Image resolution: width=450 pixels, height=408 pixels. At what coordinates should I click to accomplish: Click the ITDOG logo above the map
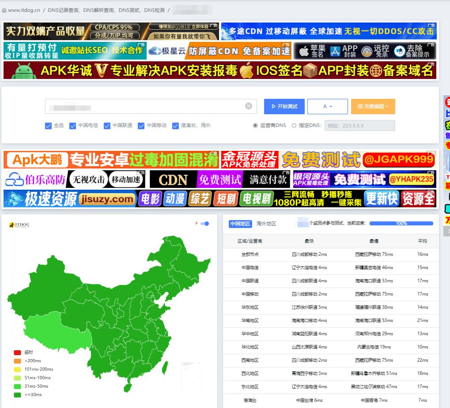pos(19,225)
